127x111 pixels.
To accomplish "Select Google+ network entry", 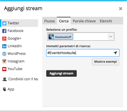I will coord(19,38).
